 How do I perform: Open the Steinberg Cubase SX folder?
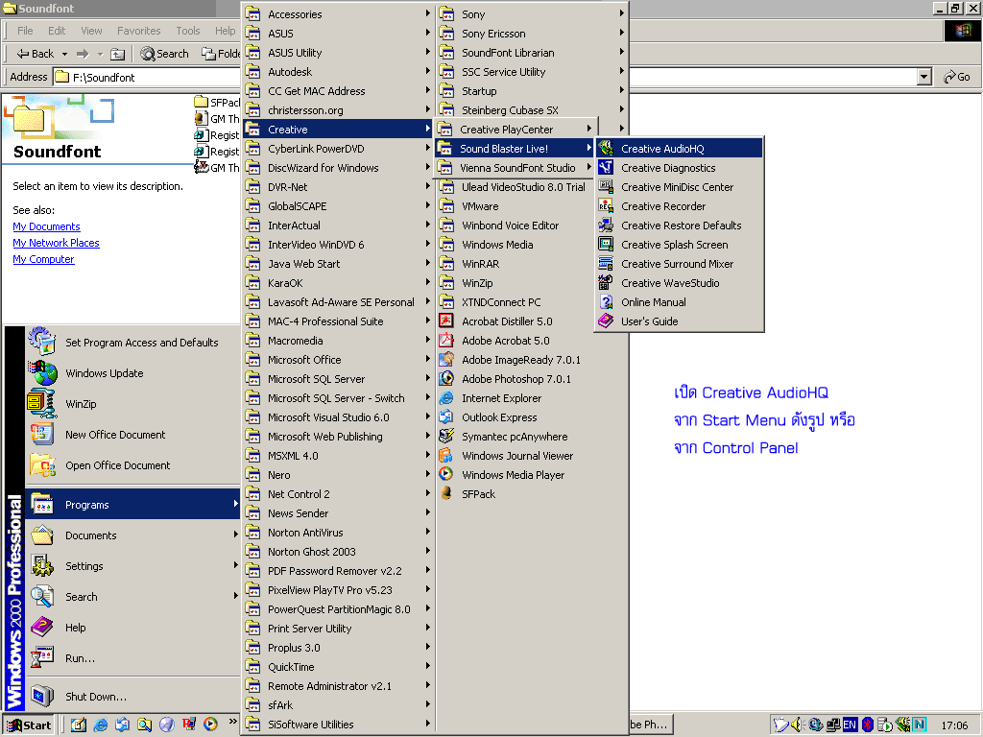point(532,110)
